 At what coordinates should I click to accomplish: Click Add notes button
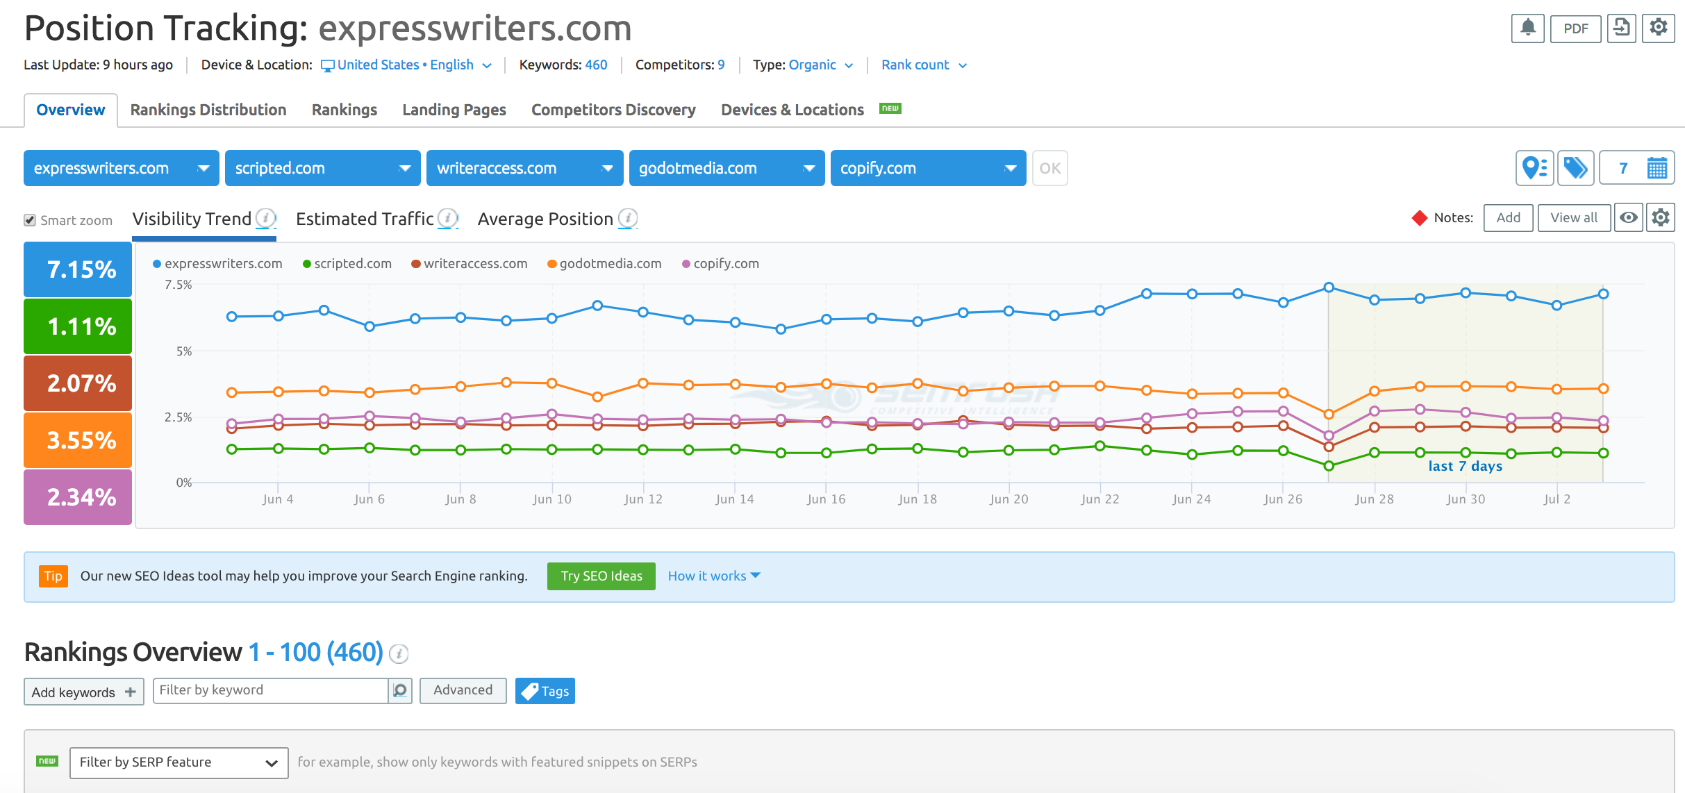click(1508, 217)
